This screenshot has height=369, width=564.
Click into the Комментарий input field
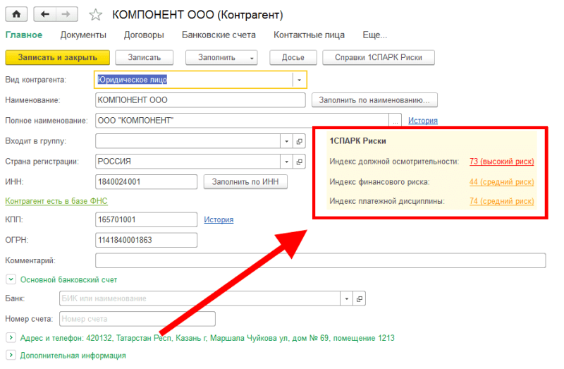point(321,260)
